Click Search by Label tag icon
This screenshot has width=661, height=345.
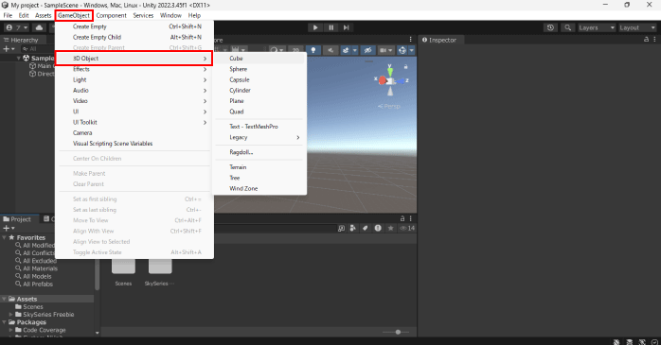pyautogui.click(x=366, y=228)
